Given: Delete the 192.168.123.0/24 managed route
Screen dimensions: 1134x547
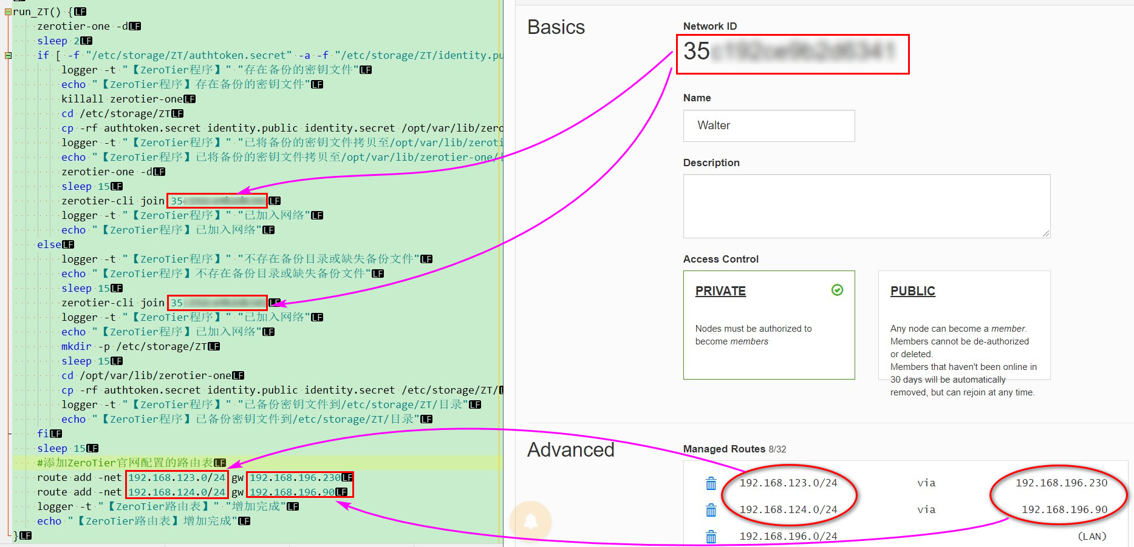Looking at the screenshot, I should click(711, 483).
